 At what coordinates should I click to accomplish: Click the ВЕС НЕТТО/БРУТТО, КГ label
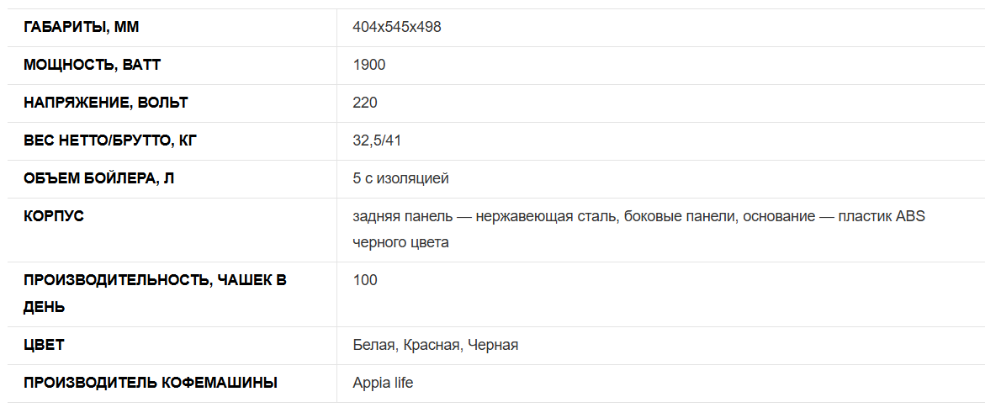(110, 141)
